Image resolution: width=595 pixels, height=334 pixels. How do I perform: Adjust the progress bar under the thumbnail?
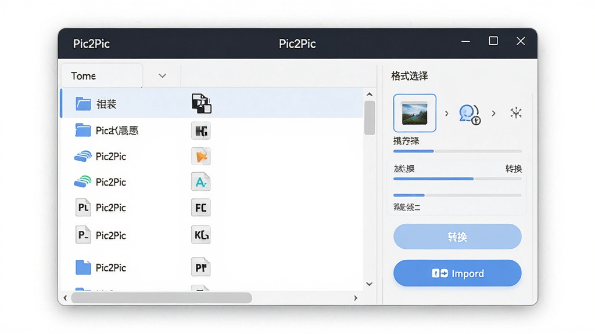pyautogui.click(x=457, y=151)
